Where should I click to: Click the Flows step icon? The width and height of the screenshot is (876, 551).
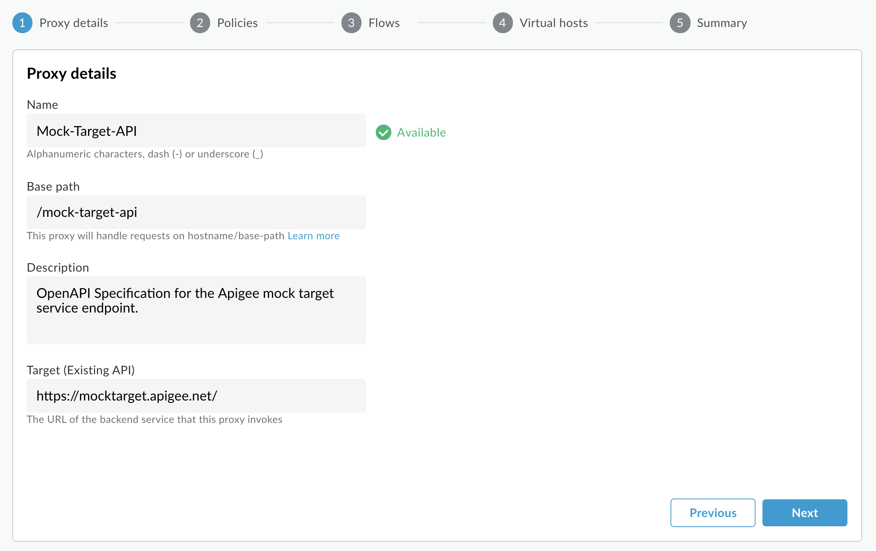(351, 22)
